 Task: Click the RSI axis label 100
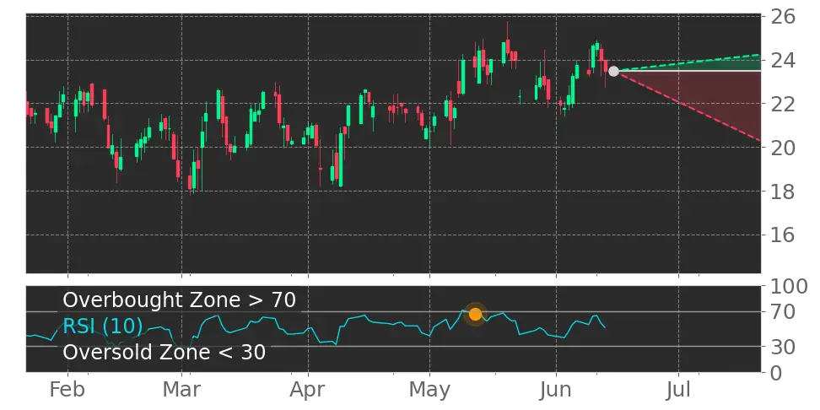789,287
